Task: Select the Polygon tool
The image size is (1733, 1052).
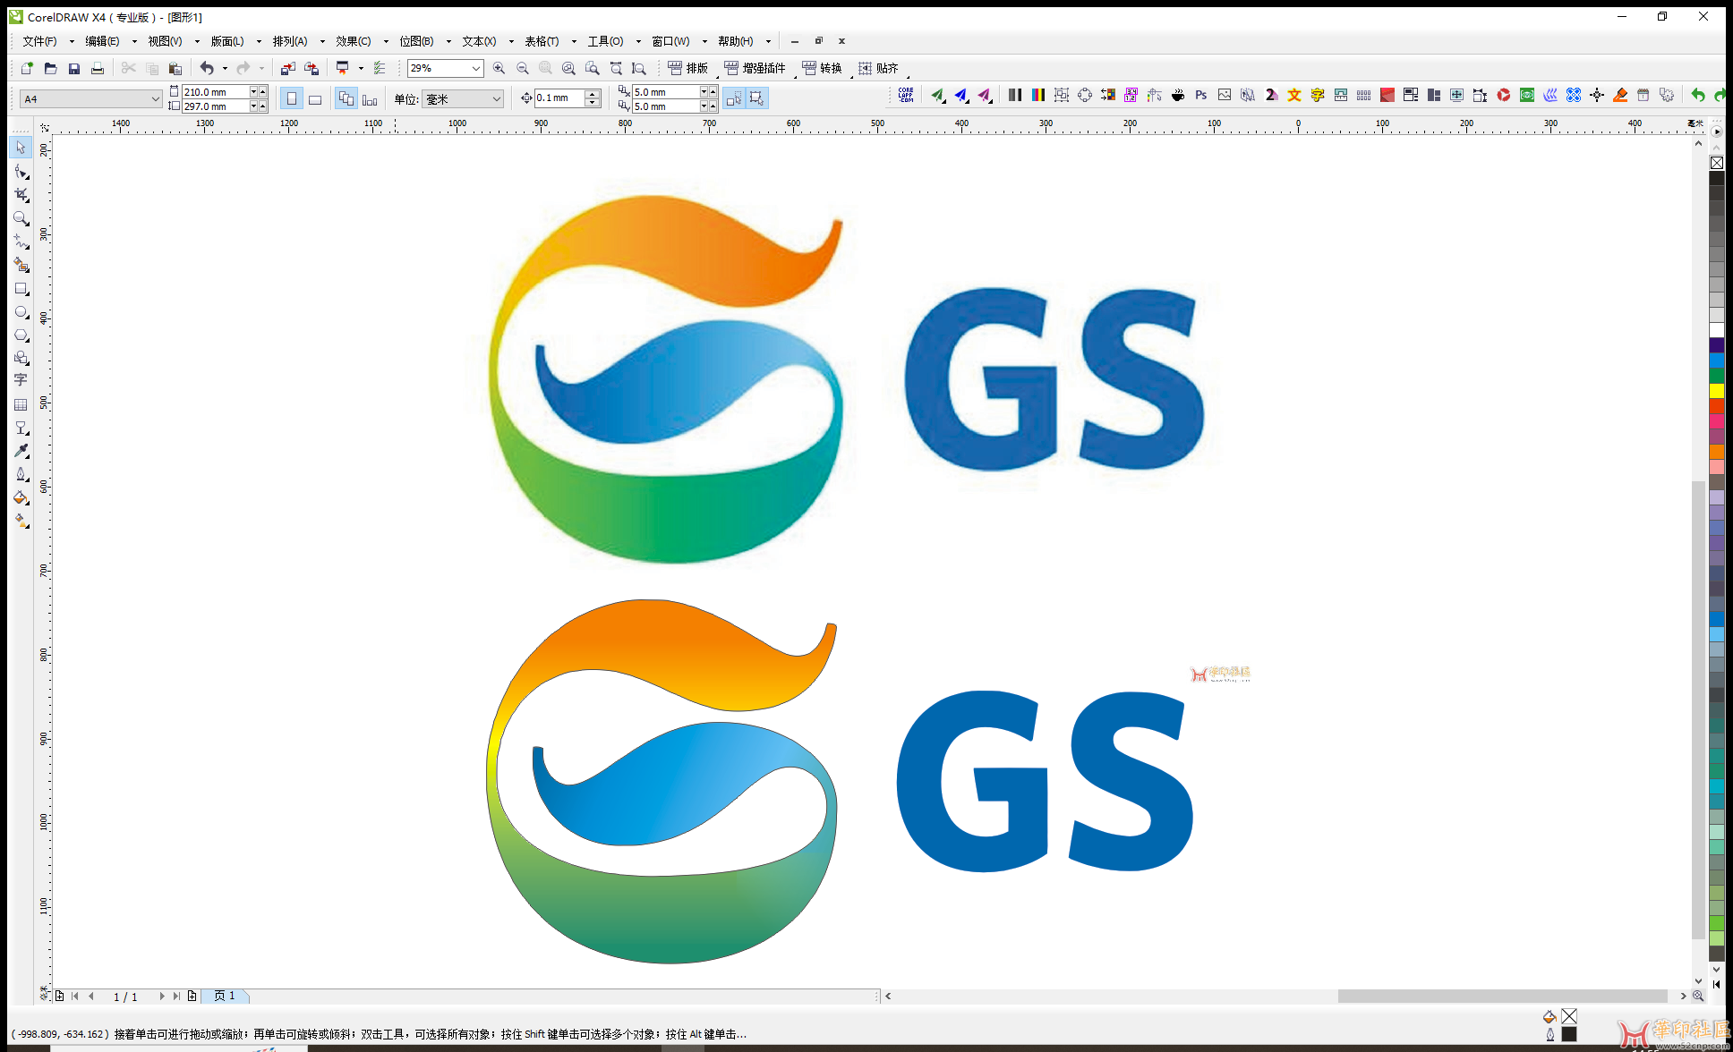Action: (x=21, y=335)
